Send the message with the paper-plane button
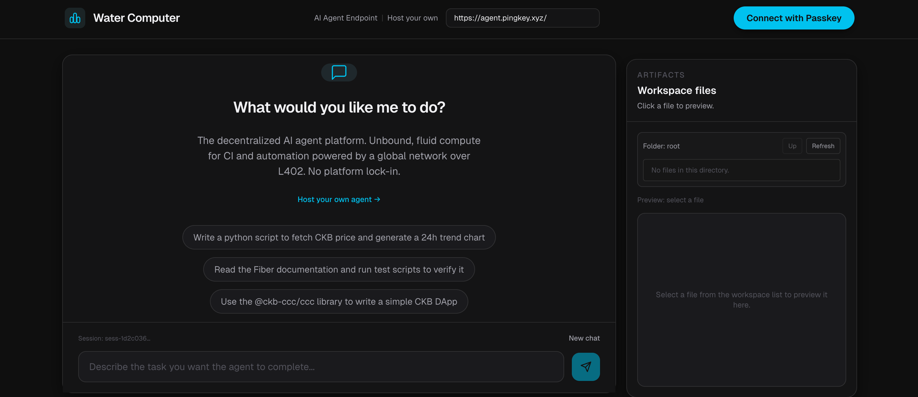 [x=586, y=367]
